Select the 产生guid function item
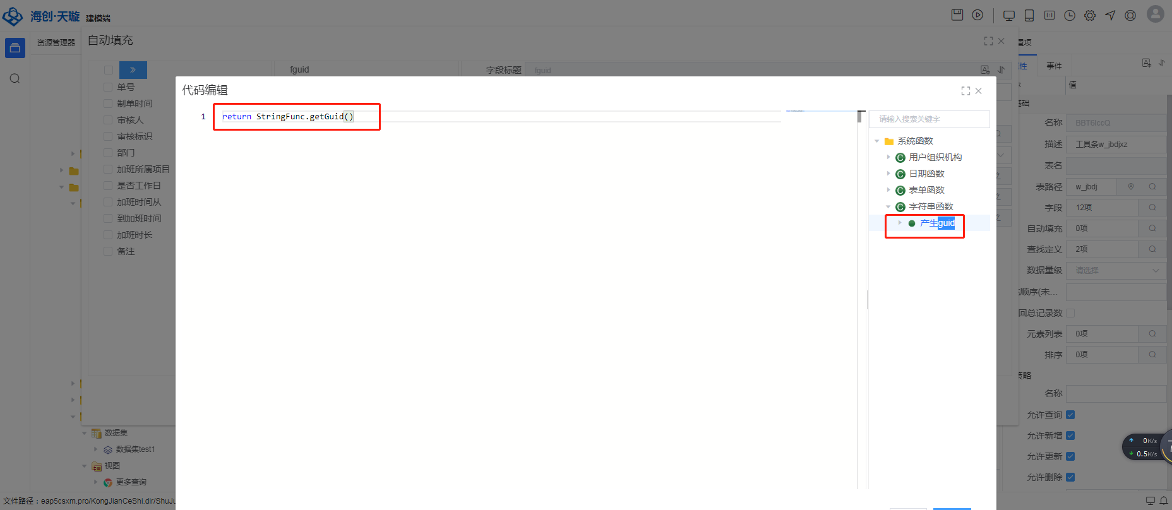This screenshot has height=510, width=1172. pos(937,223)
